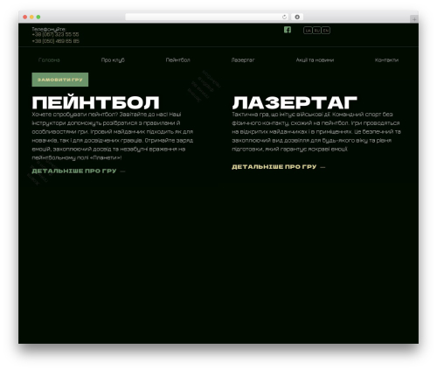
Task: Click the ПЕЙНТБОЛ heading
Action: click(95, 102)
